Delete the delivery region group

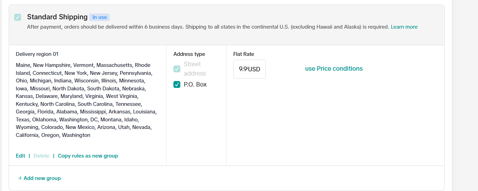[42, 156]
